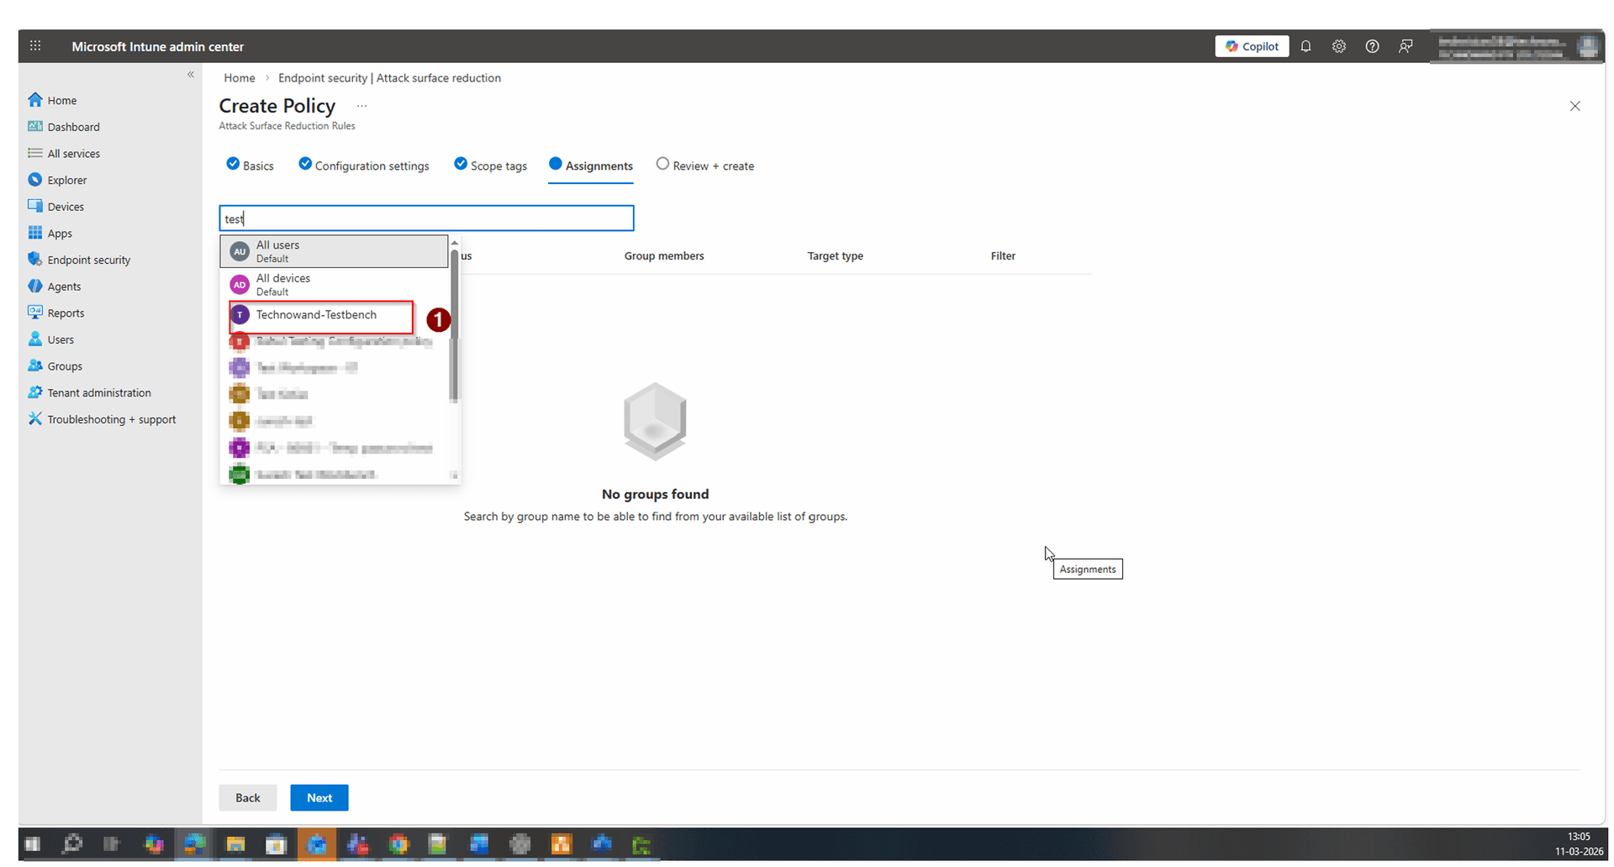The height and width of the screenshot is (867, 1614).
Task: Click the dropdown list scroll-down arrow
Action: click(x=455, y=476)
